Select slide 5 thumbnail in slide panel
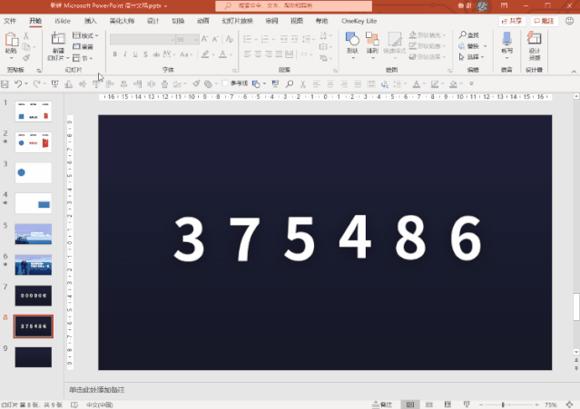This screenshot has height=409, width=580. pyautogui.click(x=34, y=234)
